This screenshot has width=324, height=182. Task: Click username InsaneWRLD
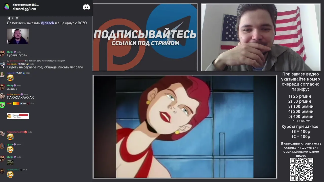click(x=13, y=170)
